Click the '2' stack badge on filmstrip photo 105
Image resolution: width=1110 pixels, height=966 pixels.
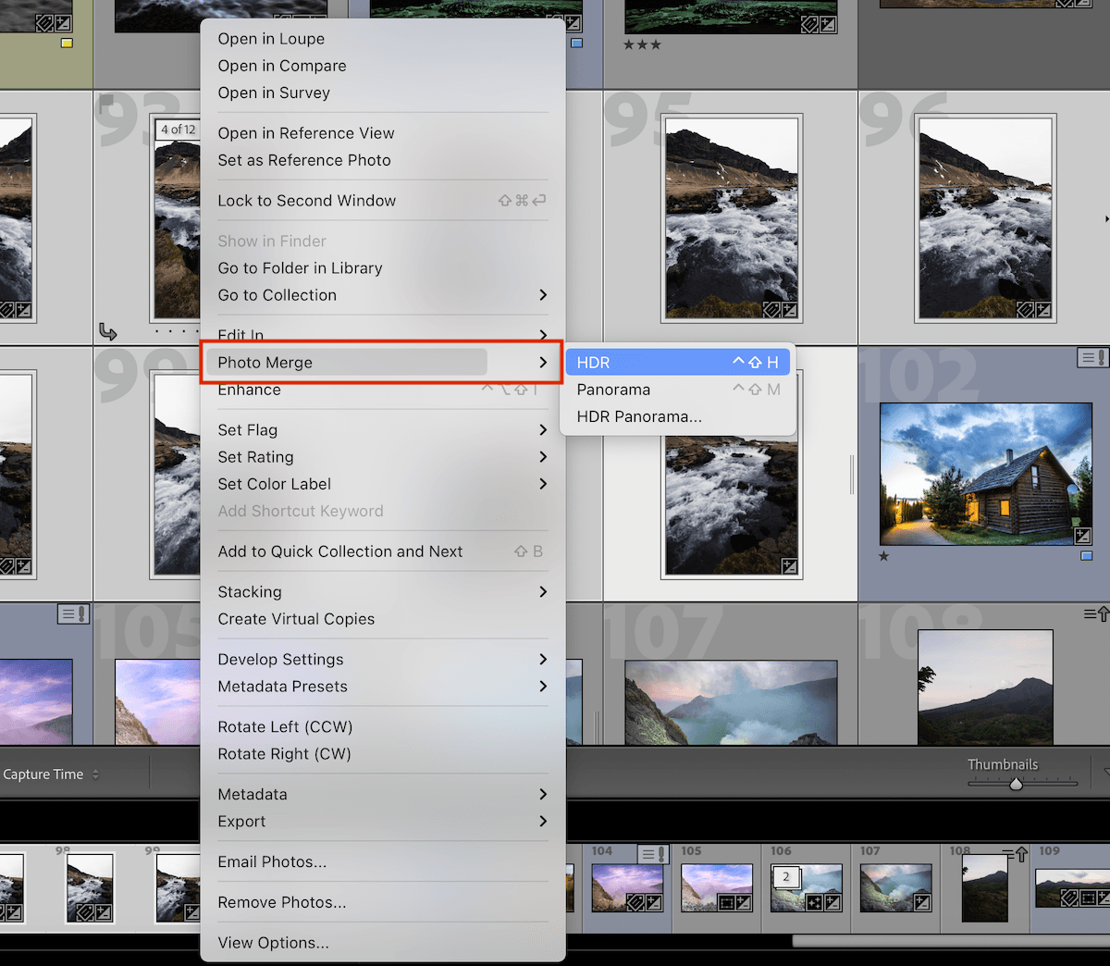coord(786,875)
